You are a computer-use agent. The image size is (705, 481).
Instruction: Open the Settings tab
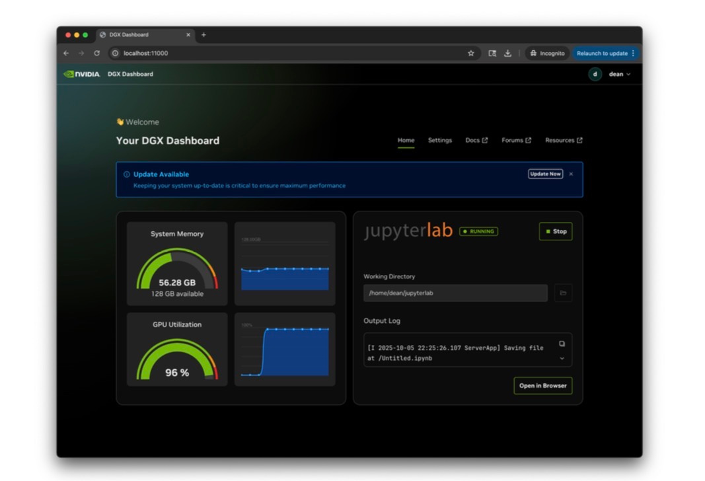click(440, 140)
